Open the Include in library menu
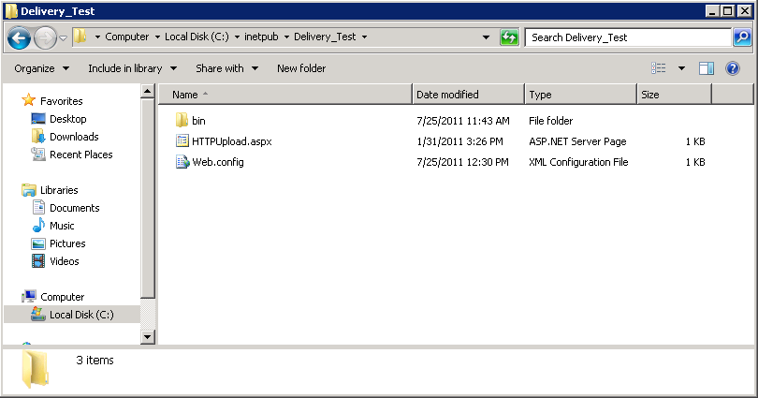Viewport: 758px width, 398px height. [131, 68]
